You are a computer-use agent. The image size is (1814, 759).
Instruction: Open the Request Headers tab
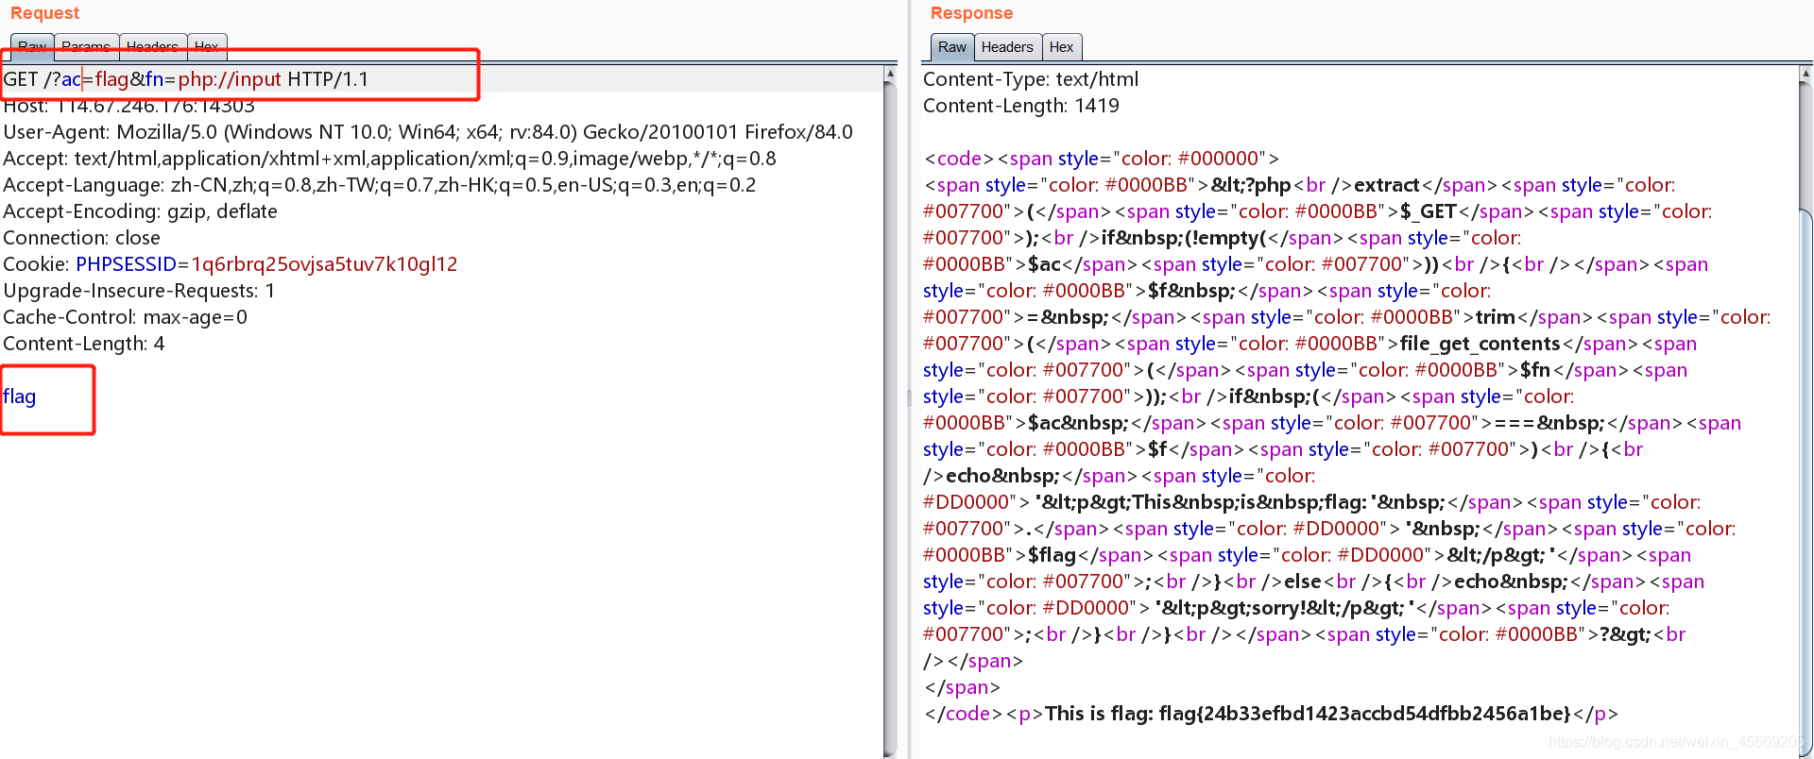[x=152, y=47]
